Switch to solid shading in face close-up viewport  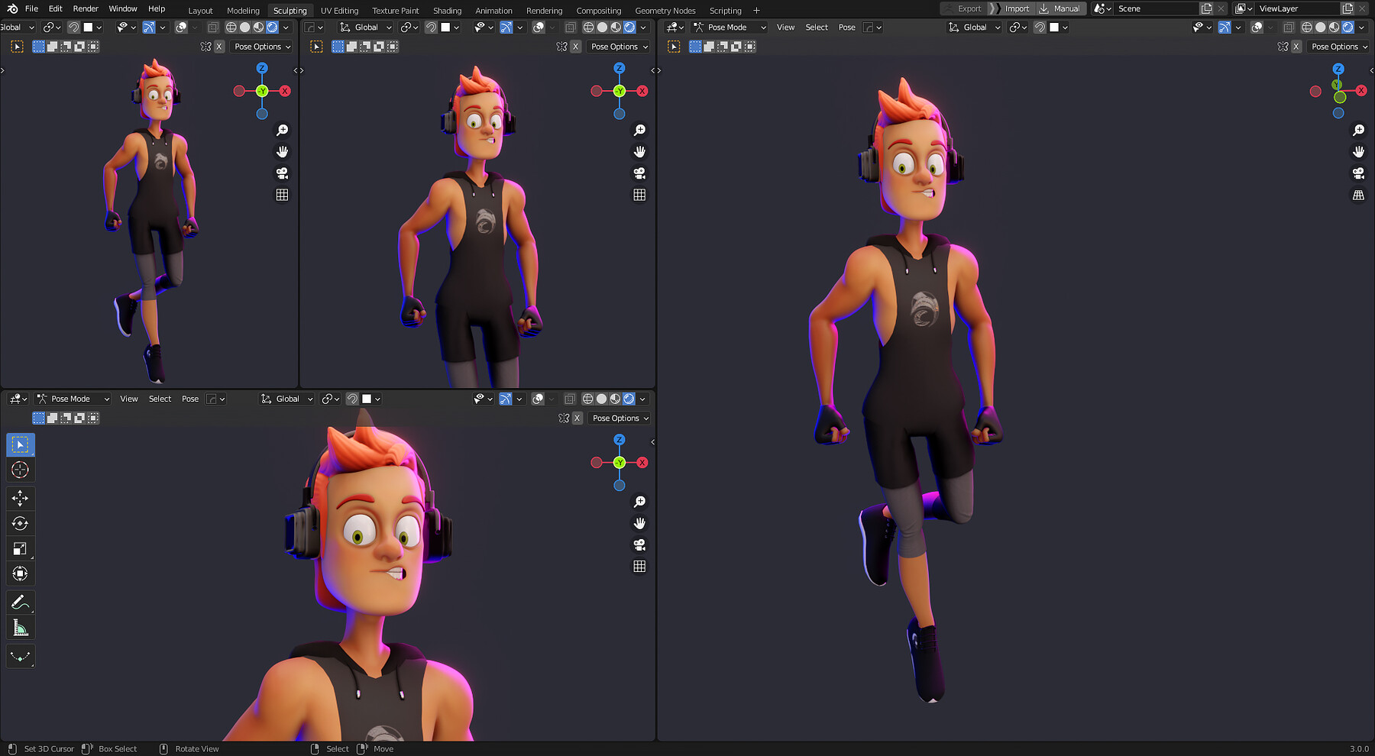pyautogui.click(x=601, y=399)
